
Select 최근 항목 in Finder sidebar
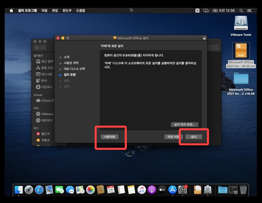tap(45, 61)
